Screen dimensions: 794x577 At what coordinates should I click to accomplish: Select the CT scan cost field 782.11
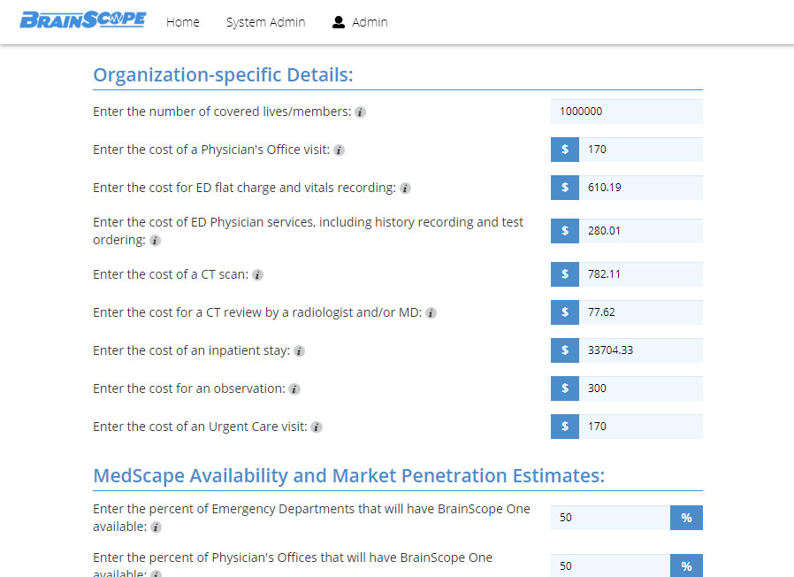640,274
